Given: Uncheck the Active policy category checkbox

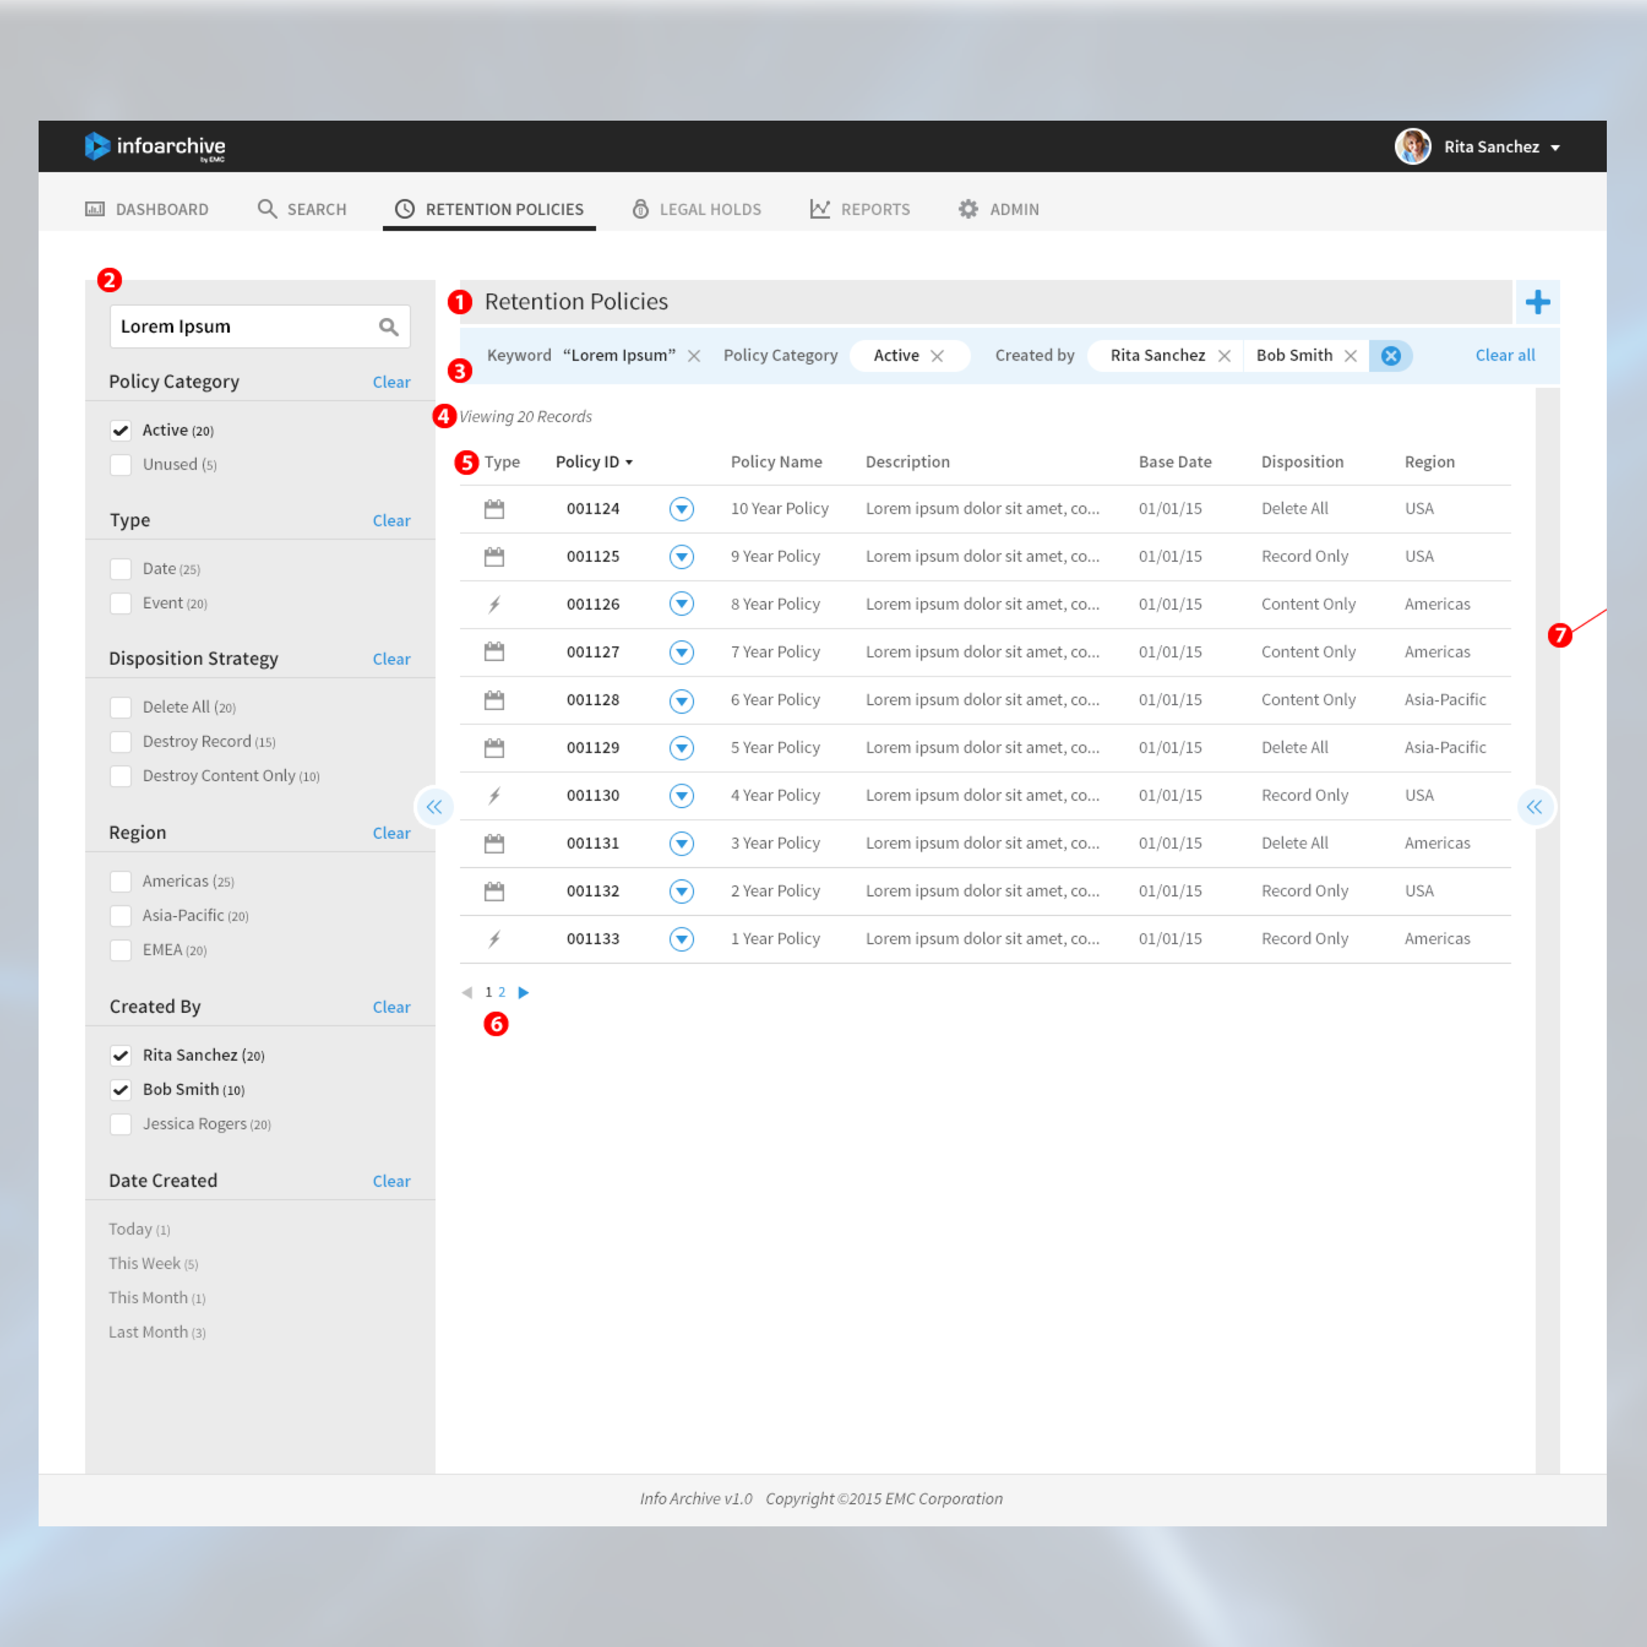Looking at the screenshot, I should pos(121,431).
